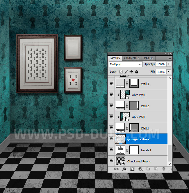The height and width of the screenshot is (193, 189).
Task: Click the Layers panel scrollbar thumb
Action: [x=170, y=153]
